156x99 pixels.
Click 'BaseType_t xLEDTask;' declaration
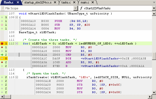(x=37, y=32)
